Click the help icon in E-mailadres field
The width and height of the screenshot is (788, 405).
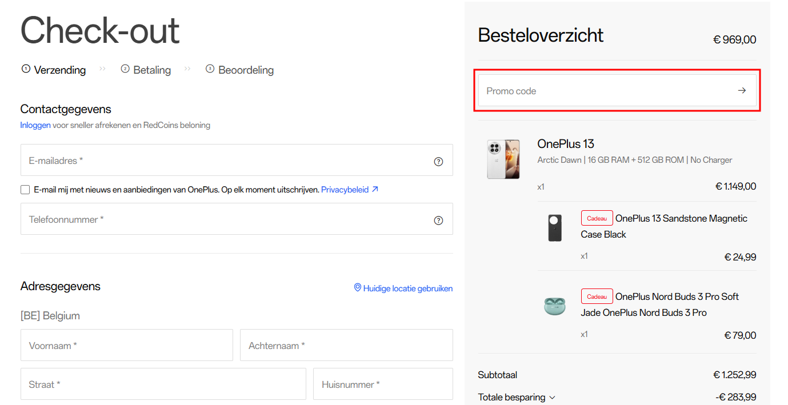point(438,162)
